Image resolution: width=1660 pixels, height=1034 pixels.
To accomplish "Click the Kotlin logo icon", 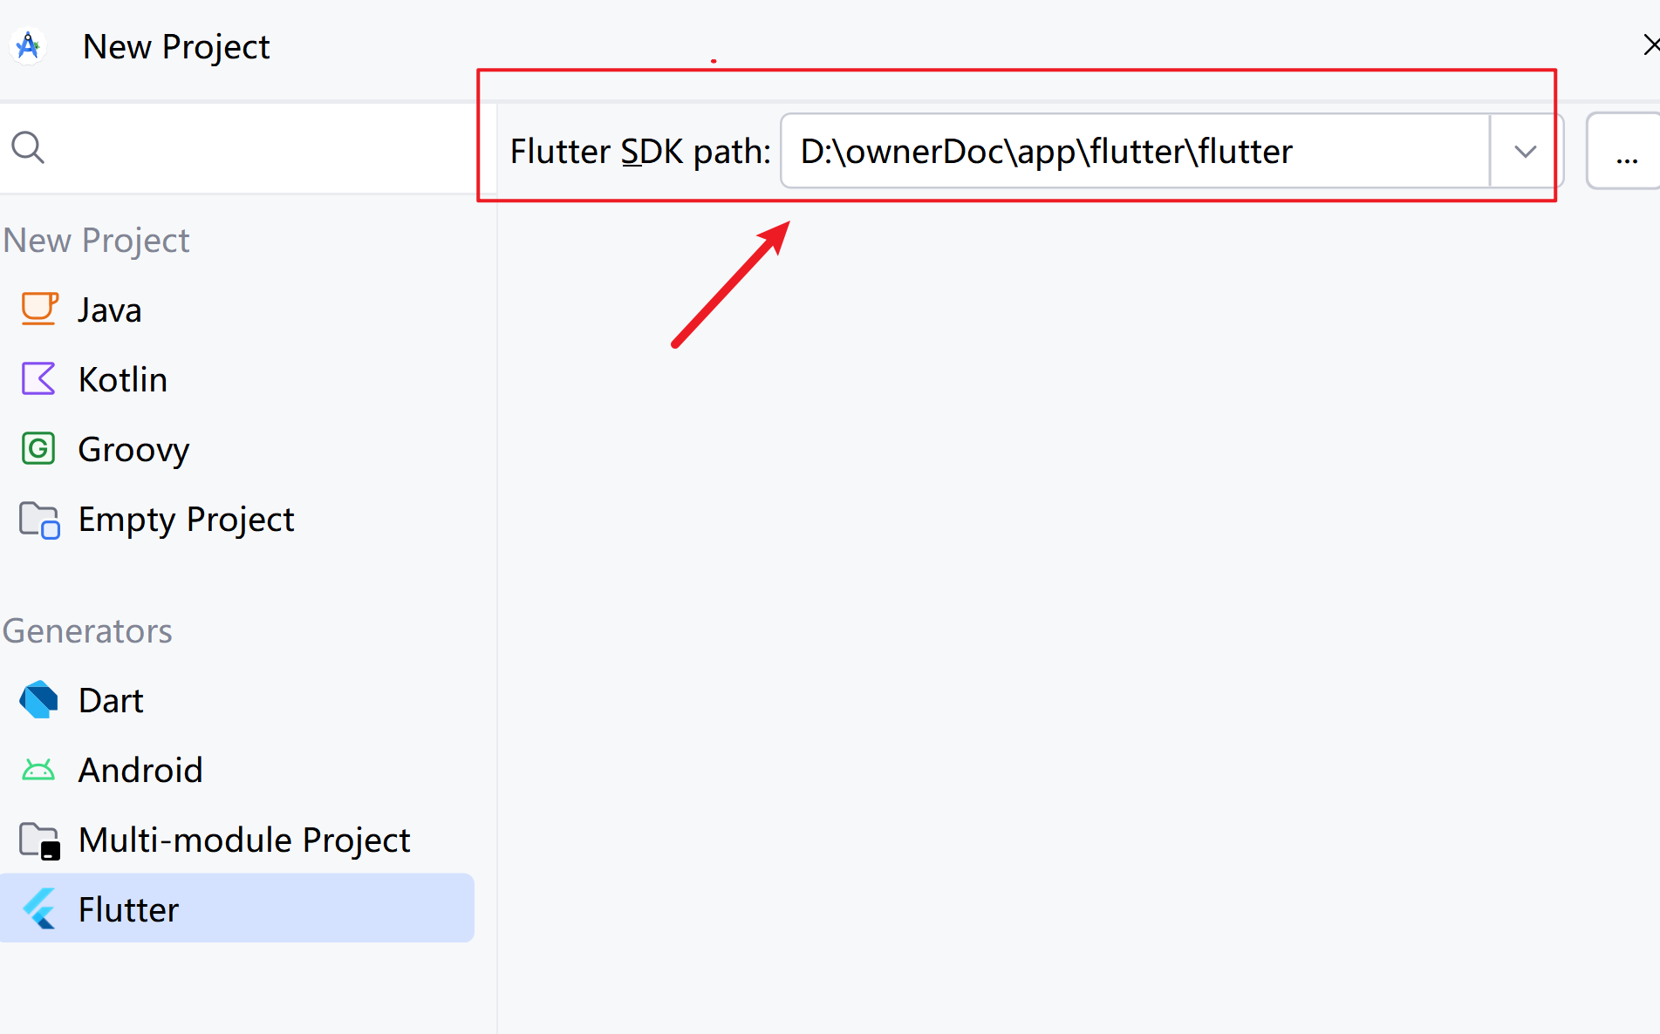I will (38, 379).
